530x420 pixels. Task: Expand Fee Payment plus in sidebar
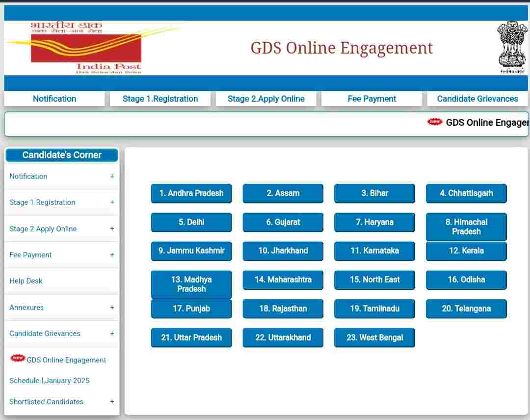[112, 255]
